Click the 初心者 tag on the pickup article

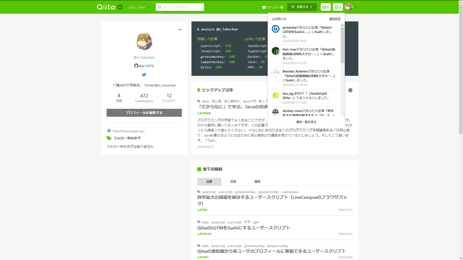[216, 101]
